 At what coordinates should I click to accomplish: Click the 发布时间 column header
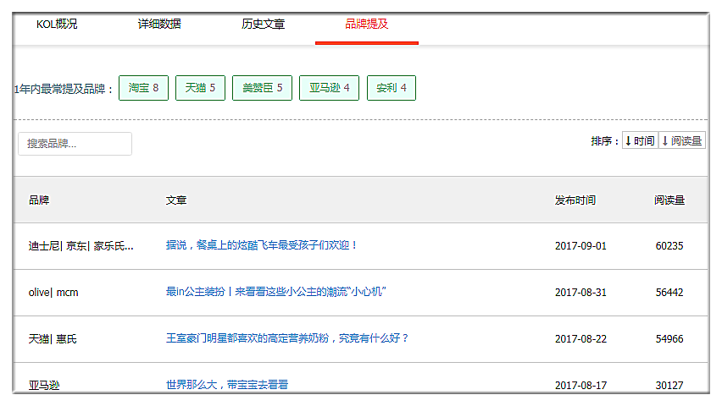[x=575, y=200]
